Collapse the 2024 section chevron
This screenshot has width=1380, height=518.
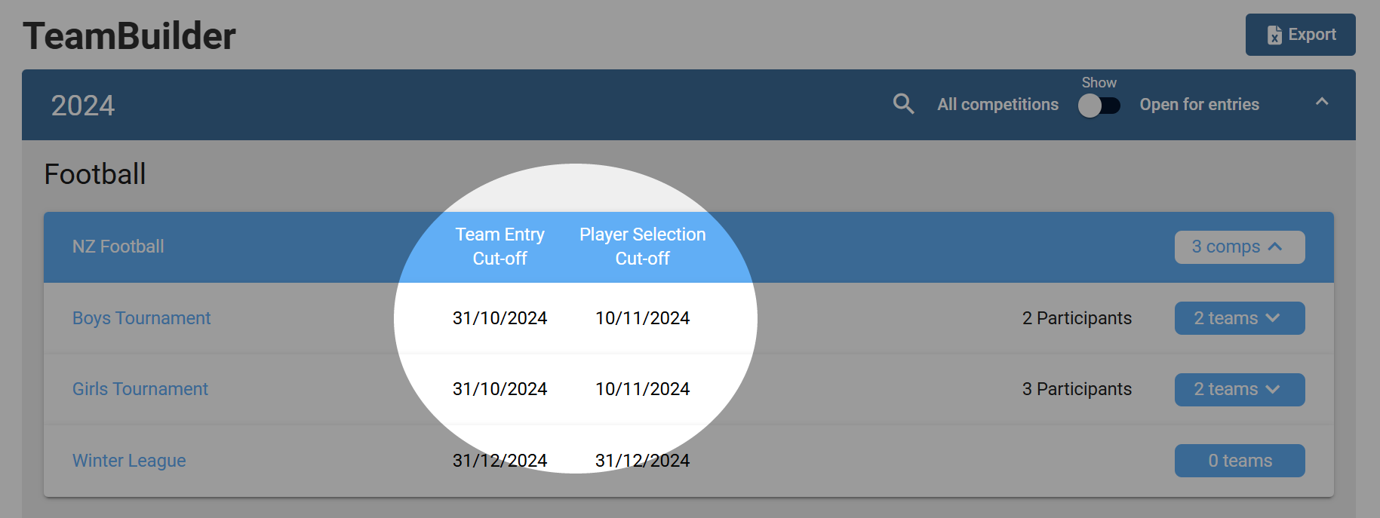click(x=1322, y=102)
